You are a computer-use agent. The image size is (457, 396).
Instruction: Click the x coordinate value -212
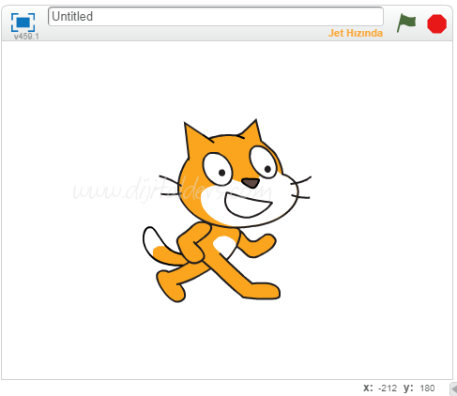[388, 388]
